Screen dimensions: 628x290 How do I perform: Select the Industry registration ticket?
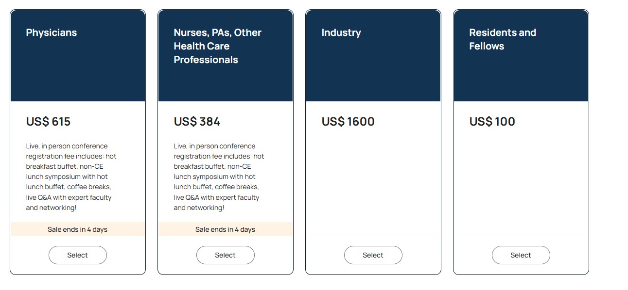373,255
